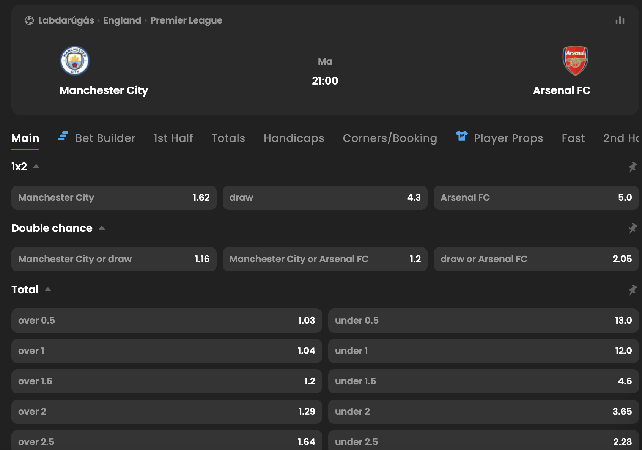Switch to the Main tab
The width and height of the screenshot is (642, 450).
pyautogui.click(x=25, y=138)
